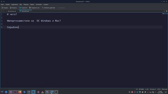Open the Настройка menu

tap(39, 4)
